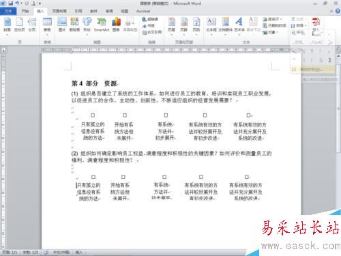Click the scroll up arrow of vertical scrollbar
Viewport: 341px width, 256px height.
pyautogui.click(x=339, y=55)
